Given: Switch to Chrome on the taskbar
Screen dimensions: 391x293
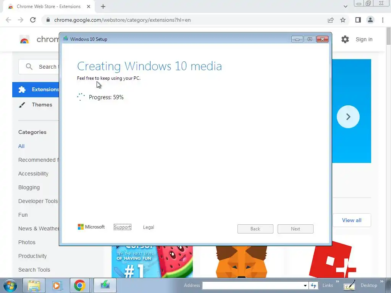Looking at the screenshot, I should 79,285.
